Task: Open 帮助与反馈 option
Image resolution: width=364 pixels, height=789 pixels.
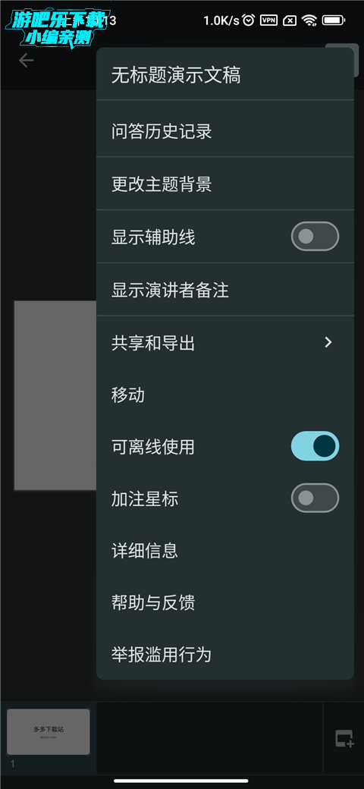Action: tap(225, 603)
